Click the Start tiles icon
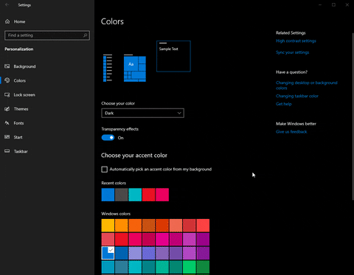This screenshot has width=354, height=275. click(x=7, y=137)
